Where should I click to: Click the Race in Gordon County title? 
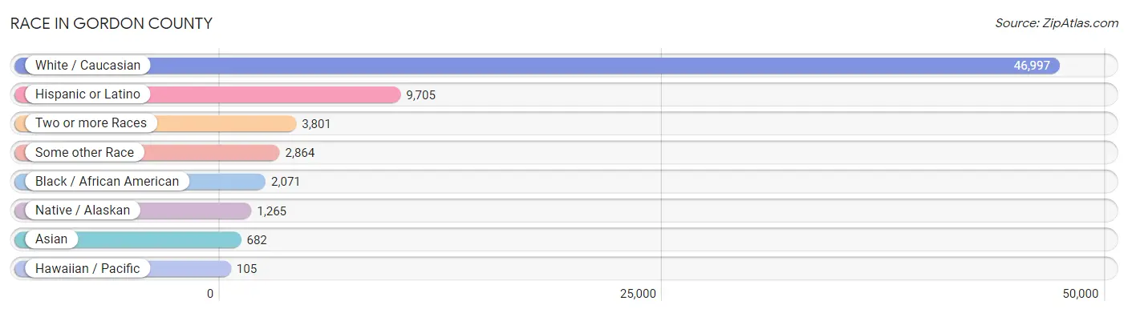[x=112, y=23]
